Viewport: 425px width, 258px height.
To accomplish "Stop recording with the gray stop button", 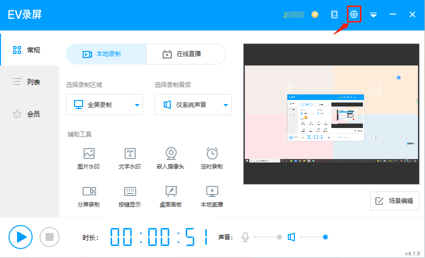I will point(50,237).
